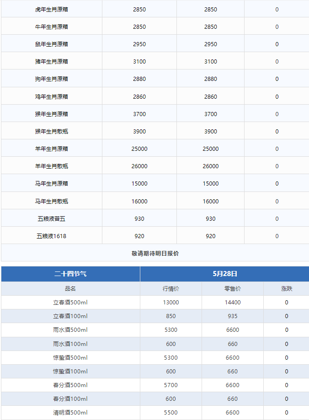This screenshot has width=309, height=420.
Task: Click the 行情价 column header
Action: coord(170,289)
